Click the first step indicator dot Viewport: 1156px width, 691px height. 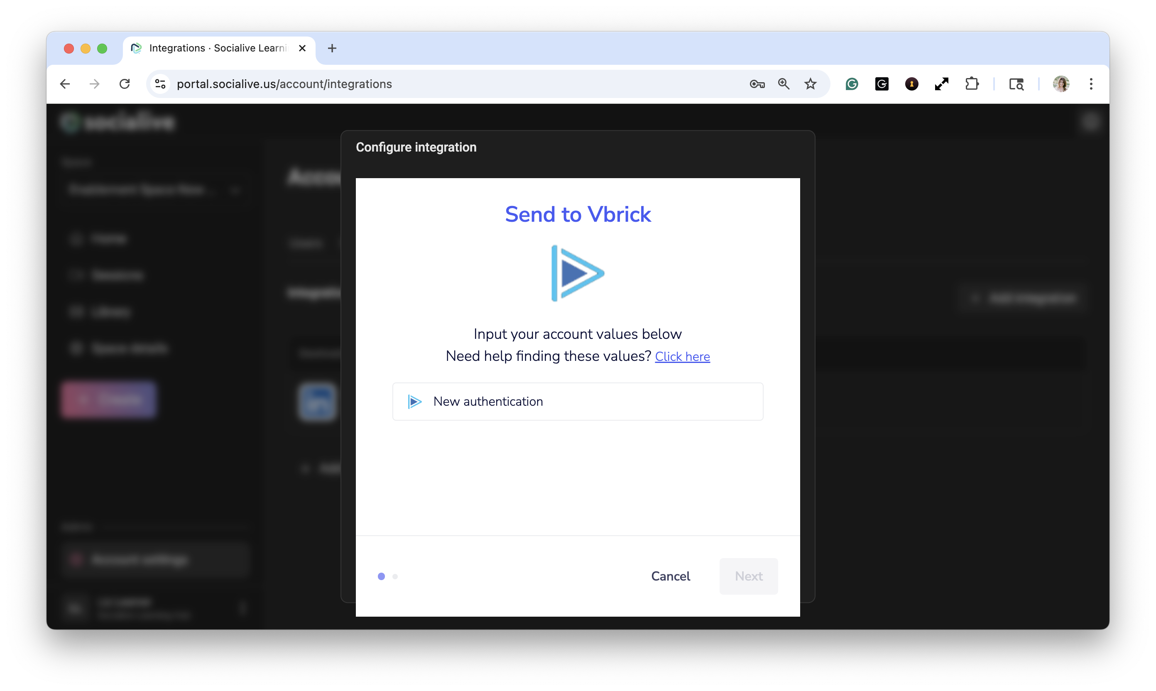(x=381, y=576)
